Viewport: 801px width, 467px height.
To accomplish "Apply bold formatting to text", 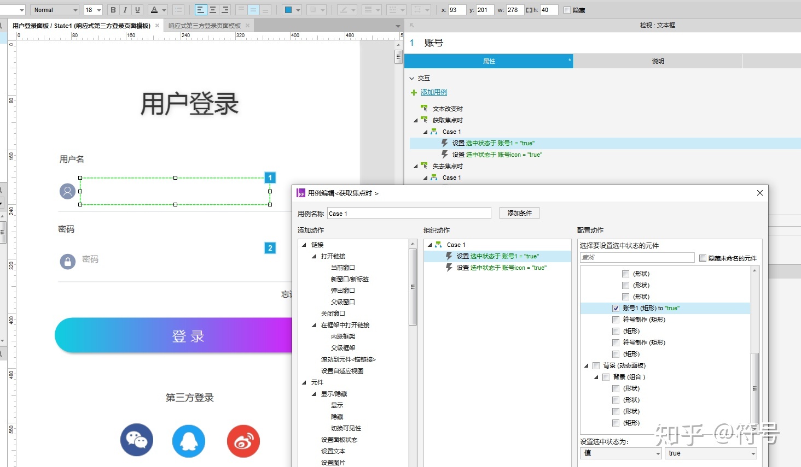I will (x=113, y=10).
